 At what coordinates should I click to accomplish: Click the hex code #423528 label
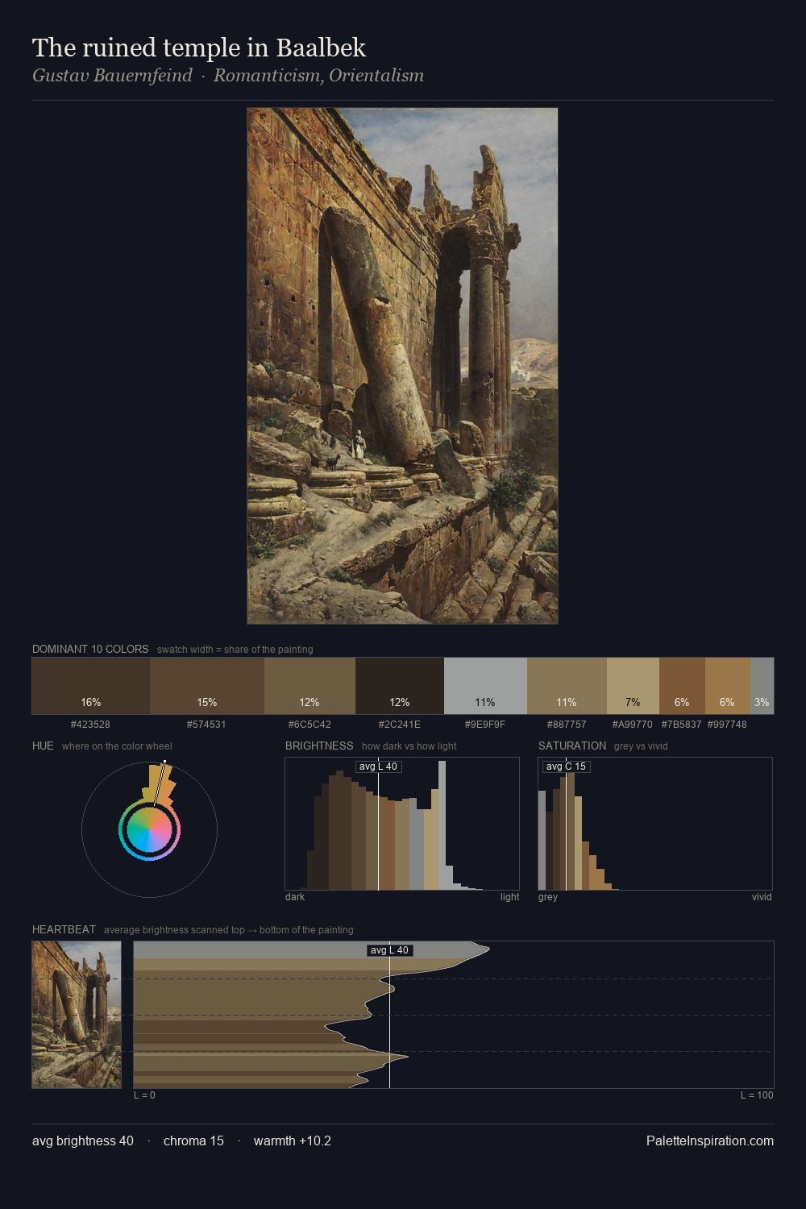click(90, 725)
